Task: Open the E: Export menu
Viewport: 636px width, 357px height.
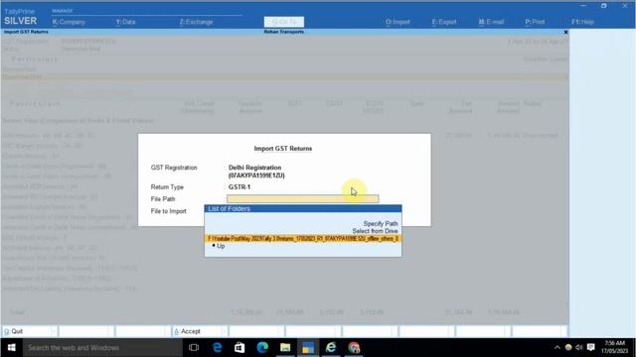Action: pos(444,22)
